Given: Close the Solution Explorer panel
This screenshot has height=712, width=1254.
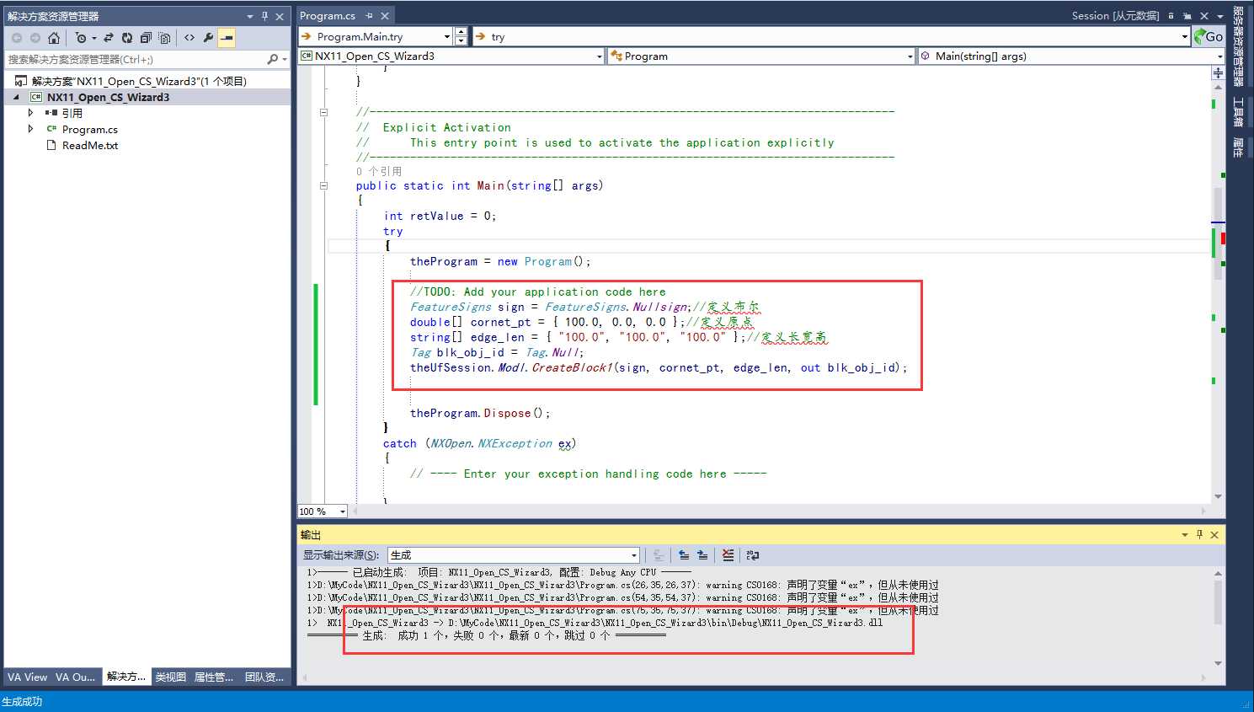Looking at the screenshot, I should point(280,16).
